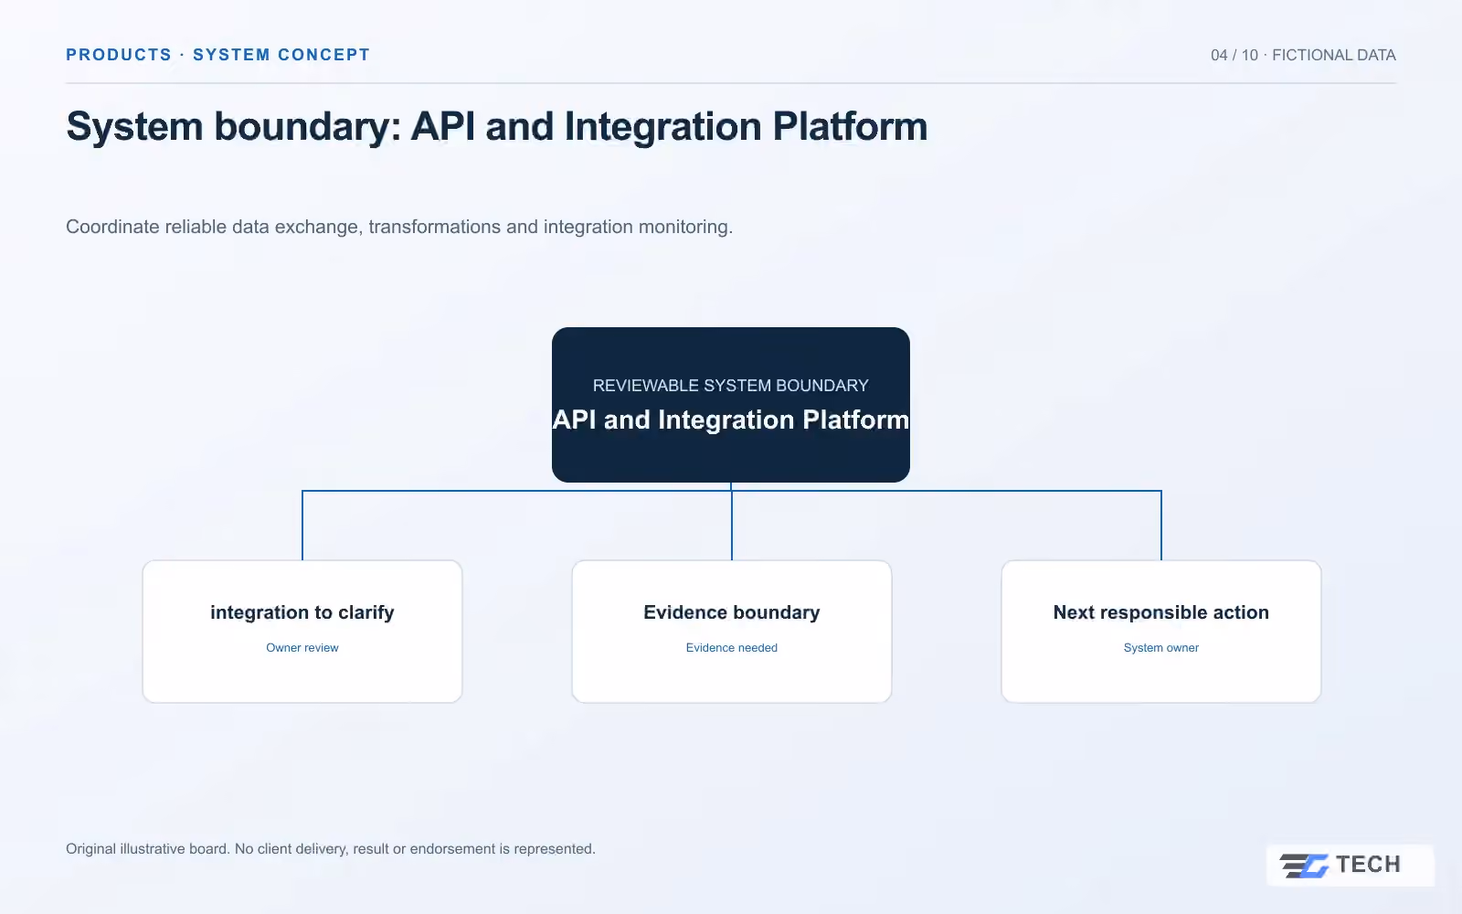Click the 'integration to clarify' card
Screen dimensions: 1462x914
coord(302,632)
